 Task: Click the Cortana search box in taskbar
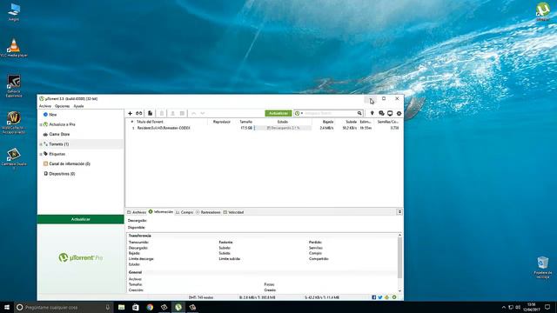click(64, 307)
